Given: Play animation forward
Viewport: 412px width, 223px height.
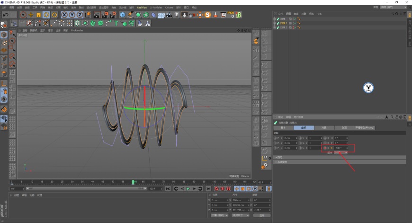Looking at the screenshot, I should pos(188,189).
